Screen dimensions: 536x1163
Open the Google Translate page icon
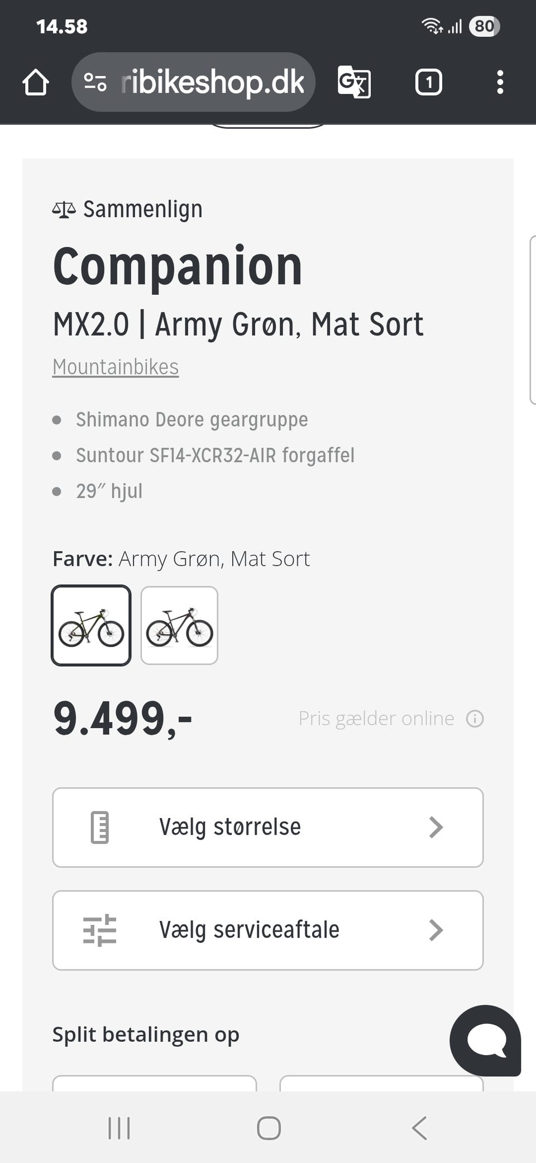354,83
